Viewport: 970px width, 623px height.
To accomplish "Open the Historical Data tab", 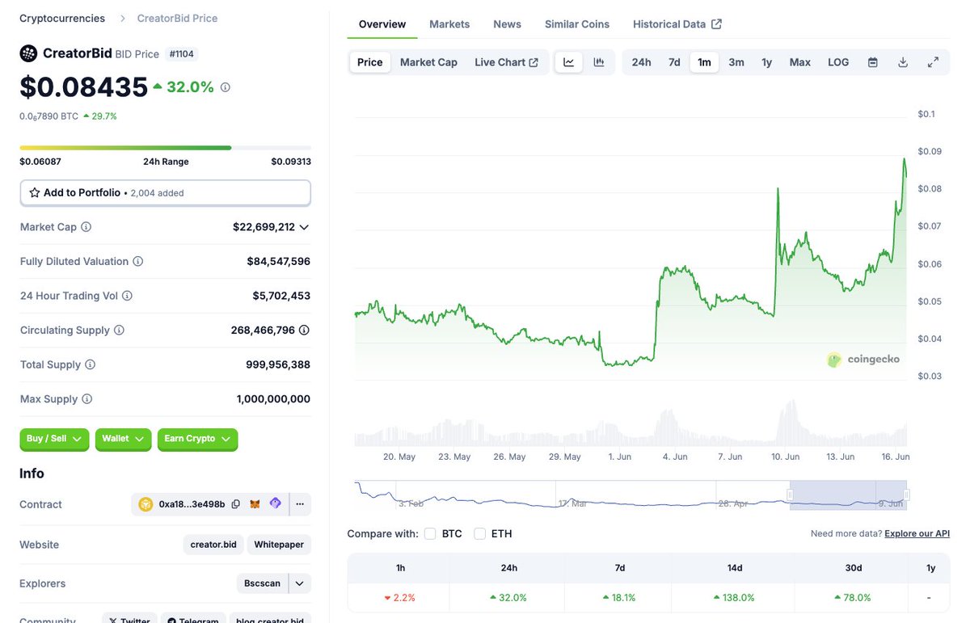I will point(677,24).
